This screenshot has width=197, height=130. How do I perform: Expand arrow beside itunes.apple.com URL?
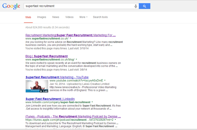[115, 120]
